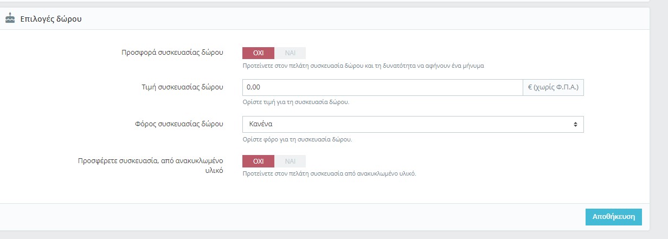Click the help text about ανακυκλωμένο υλικό

(x=329, y=174)
